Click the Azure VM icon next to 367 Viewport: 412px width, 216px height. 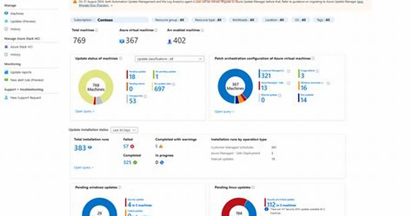point(122,41)
